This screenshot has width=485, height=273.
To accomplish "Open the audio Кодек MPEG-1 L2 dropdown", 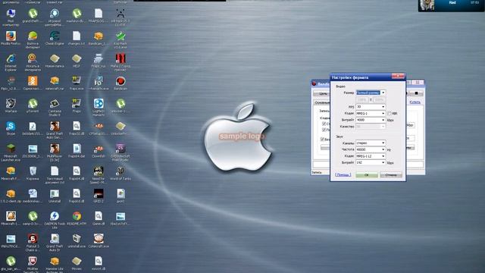I will (371, 156).
